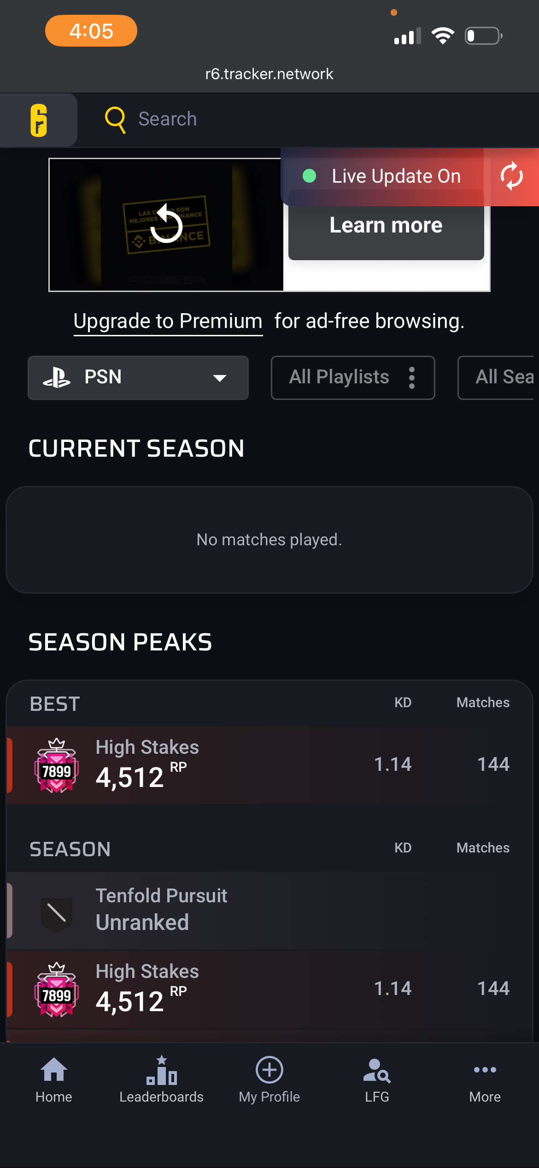Viewport: 539px width, 1168px height.
Task: Toggle the Live Update On switch
Action: click(381, 176)
